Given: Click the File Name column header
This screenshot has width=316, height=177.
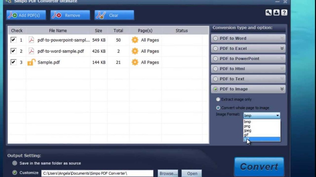Looking at the screenshot, I should tap(58, 30).
